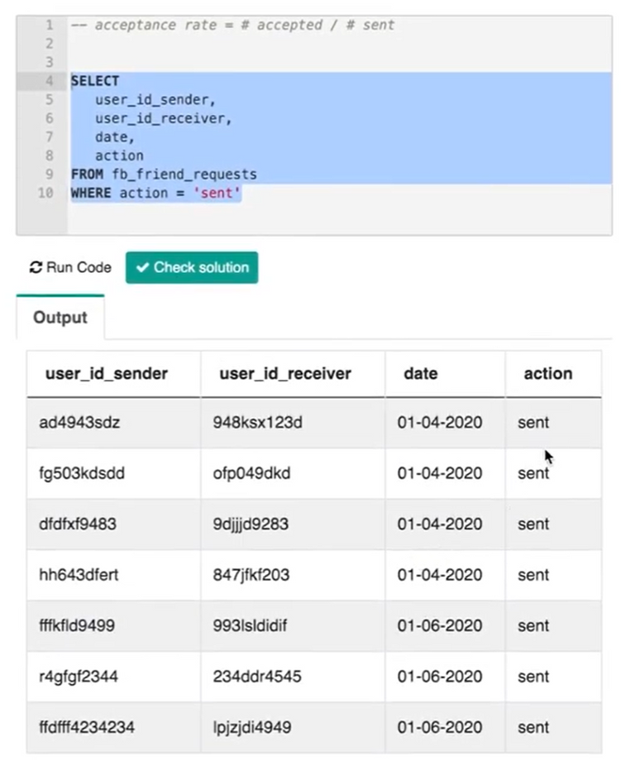Click the Check solution button
The width and height of the screenshot is (635, 771).
tap(192, 267)
